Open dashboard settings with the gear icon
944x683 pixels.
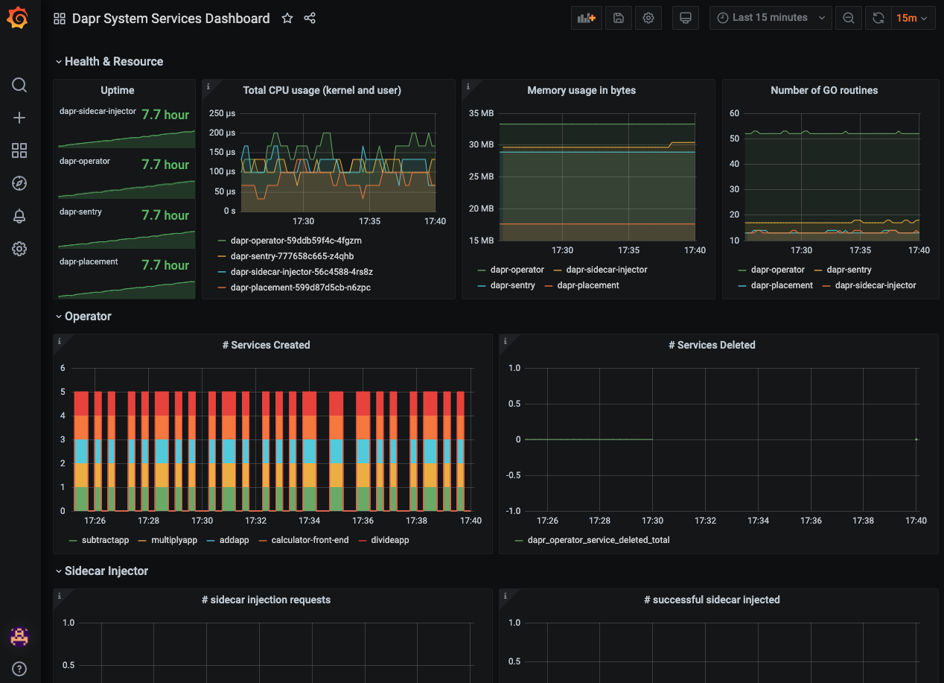pos(648,17)
